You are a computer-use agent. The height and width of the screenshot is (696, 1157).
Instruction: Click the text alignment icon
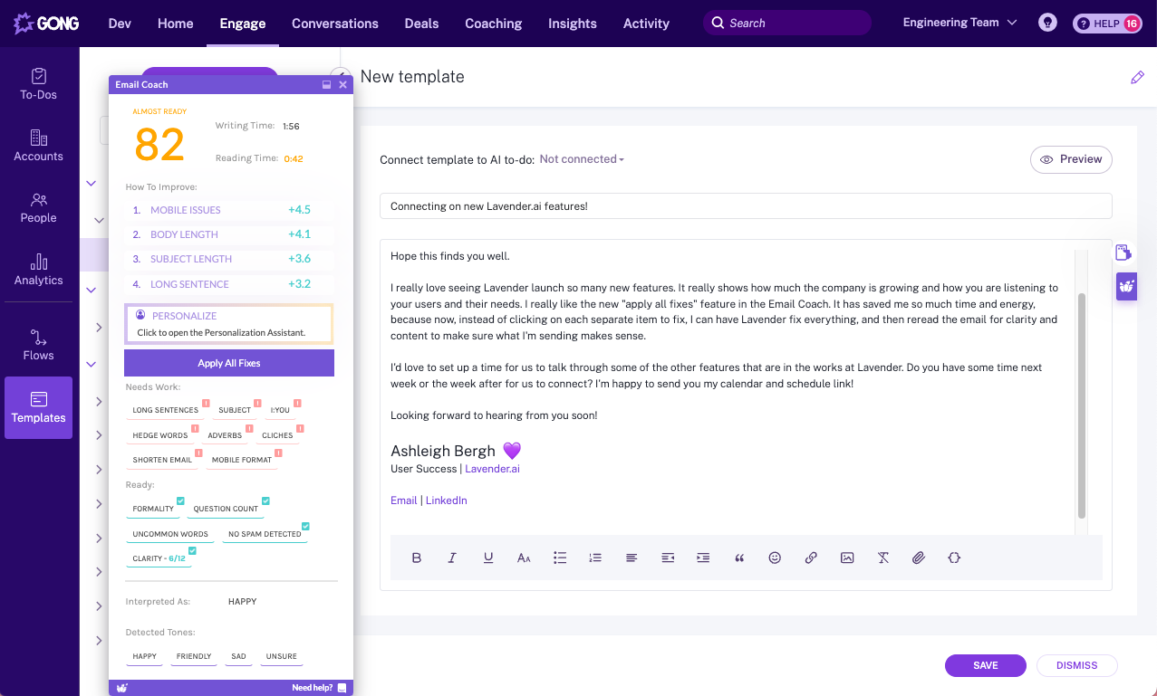coord(632,558)
